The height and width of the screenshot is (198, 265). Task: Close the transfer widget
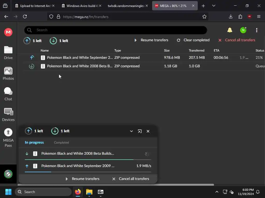click(x=148, y=131)
